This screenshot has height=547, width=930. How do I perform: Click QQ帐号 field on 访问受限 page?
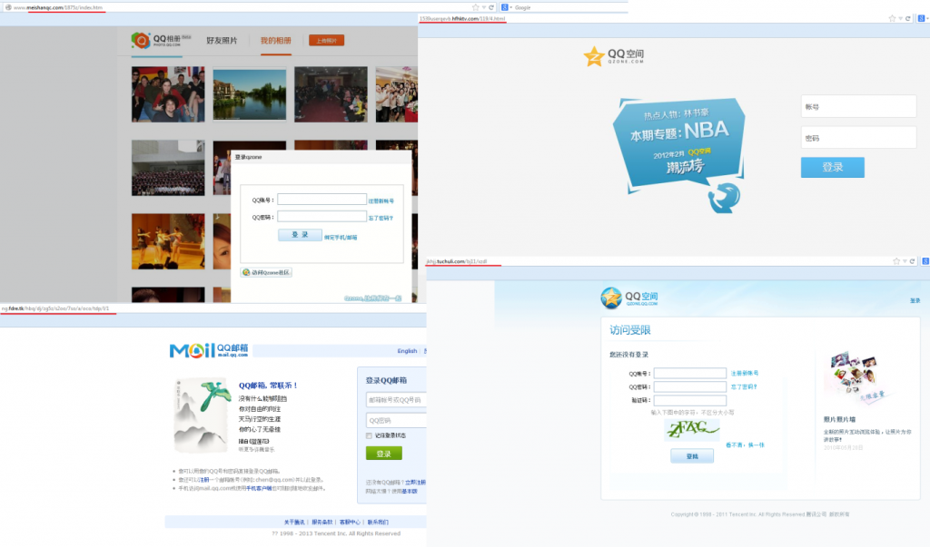coord(690,374)
